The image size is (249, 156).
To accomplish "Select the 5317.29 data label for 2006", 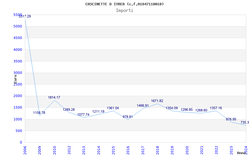I will (25, 16).
